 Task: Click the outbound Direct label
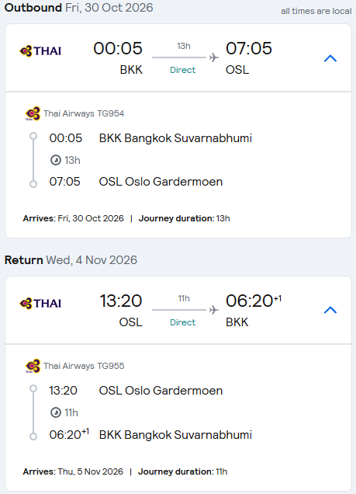click(183, 70)
